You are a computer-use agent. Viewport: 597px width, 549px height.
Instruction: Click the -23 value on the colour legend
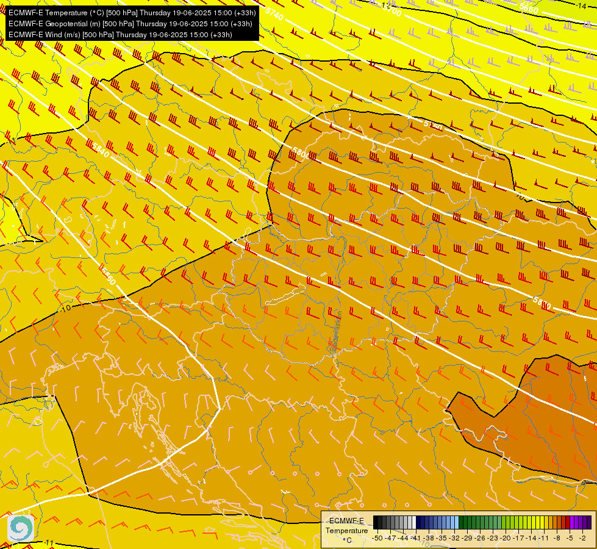[x=493, y=538]
